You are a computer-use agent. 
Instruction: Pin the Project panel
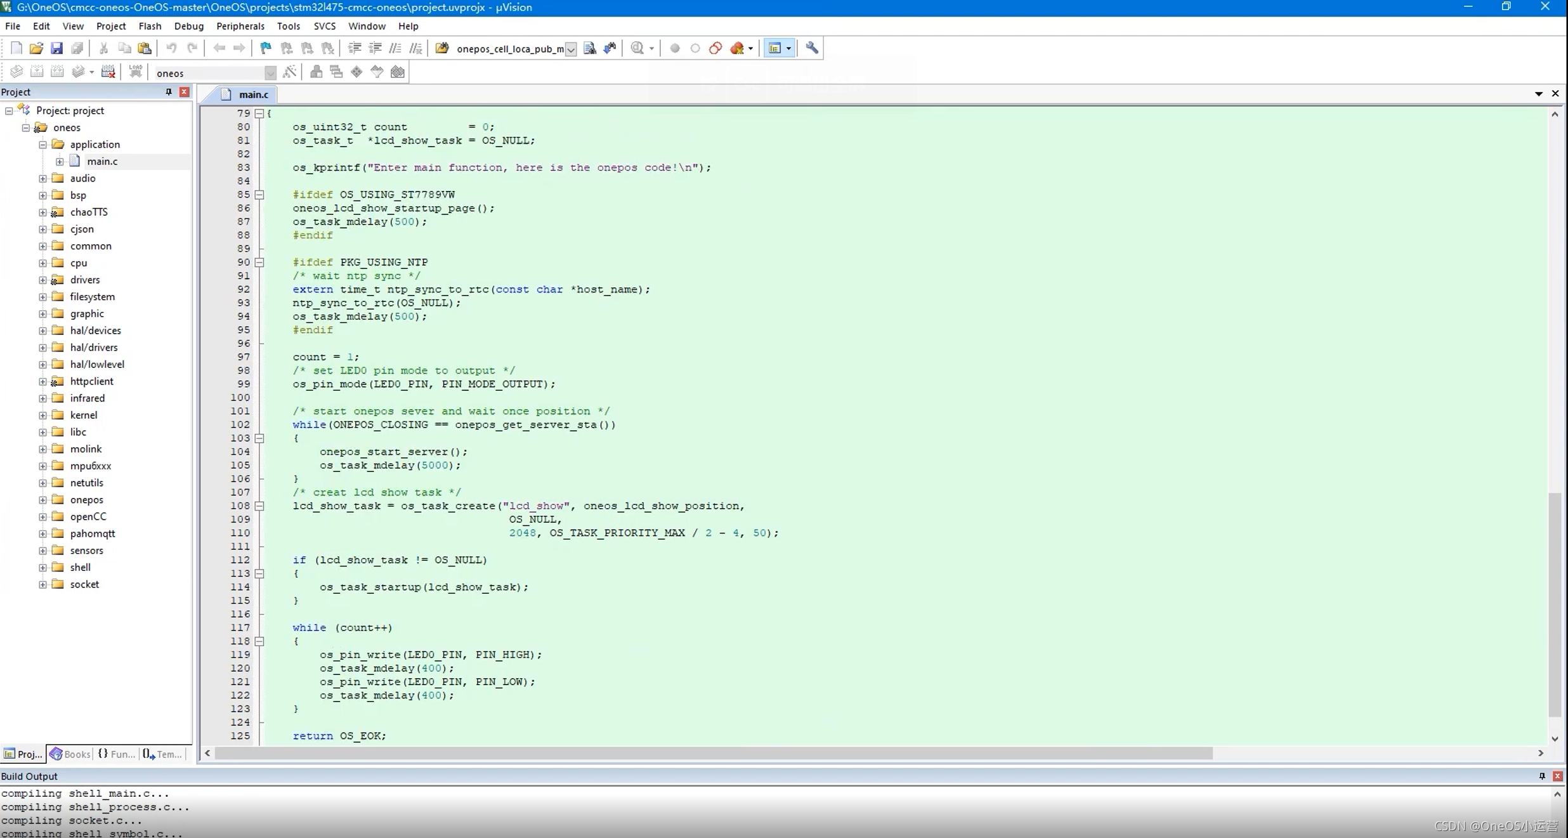point(169,92)
